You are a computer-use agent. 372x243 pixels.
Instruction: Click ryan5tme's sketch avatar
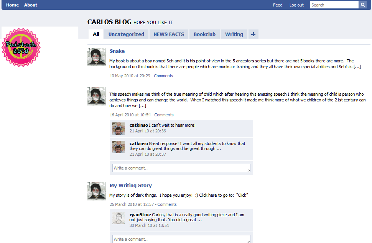click(119, 218)
